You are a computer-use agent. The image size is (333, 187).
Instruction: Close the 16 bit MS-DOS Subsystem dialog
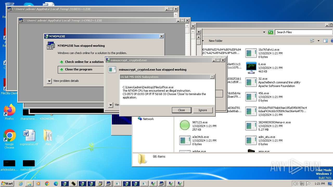212,77
